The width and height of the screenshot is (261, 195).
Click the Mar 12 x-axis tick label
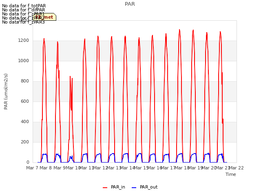click(x=101, y=168)
